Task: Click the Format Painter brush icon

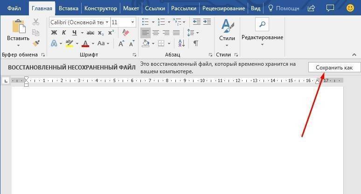Action: pyautogui.click(x=36, y=43)
